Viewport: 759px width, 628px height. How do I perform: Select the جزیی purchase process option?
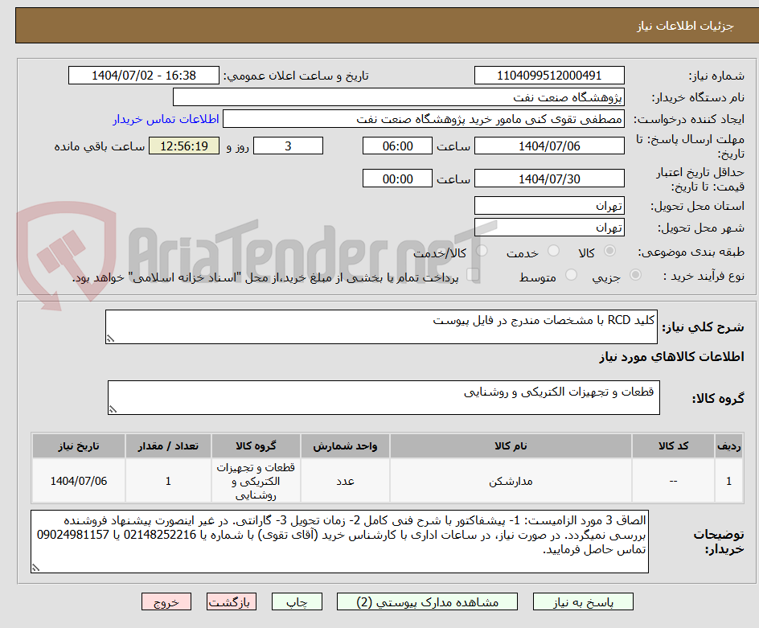coord(634,274)
